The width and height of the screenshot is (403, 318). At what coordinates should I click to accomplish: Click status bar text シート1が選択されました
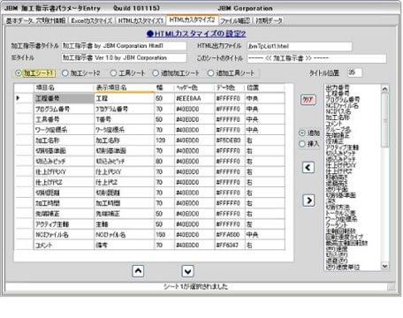196,286
